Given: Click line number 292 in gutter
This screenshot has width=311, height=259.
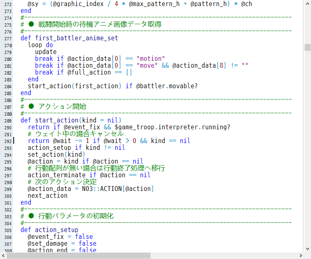Looking at the screenshot, I should [x=8, y=141].
